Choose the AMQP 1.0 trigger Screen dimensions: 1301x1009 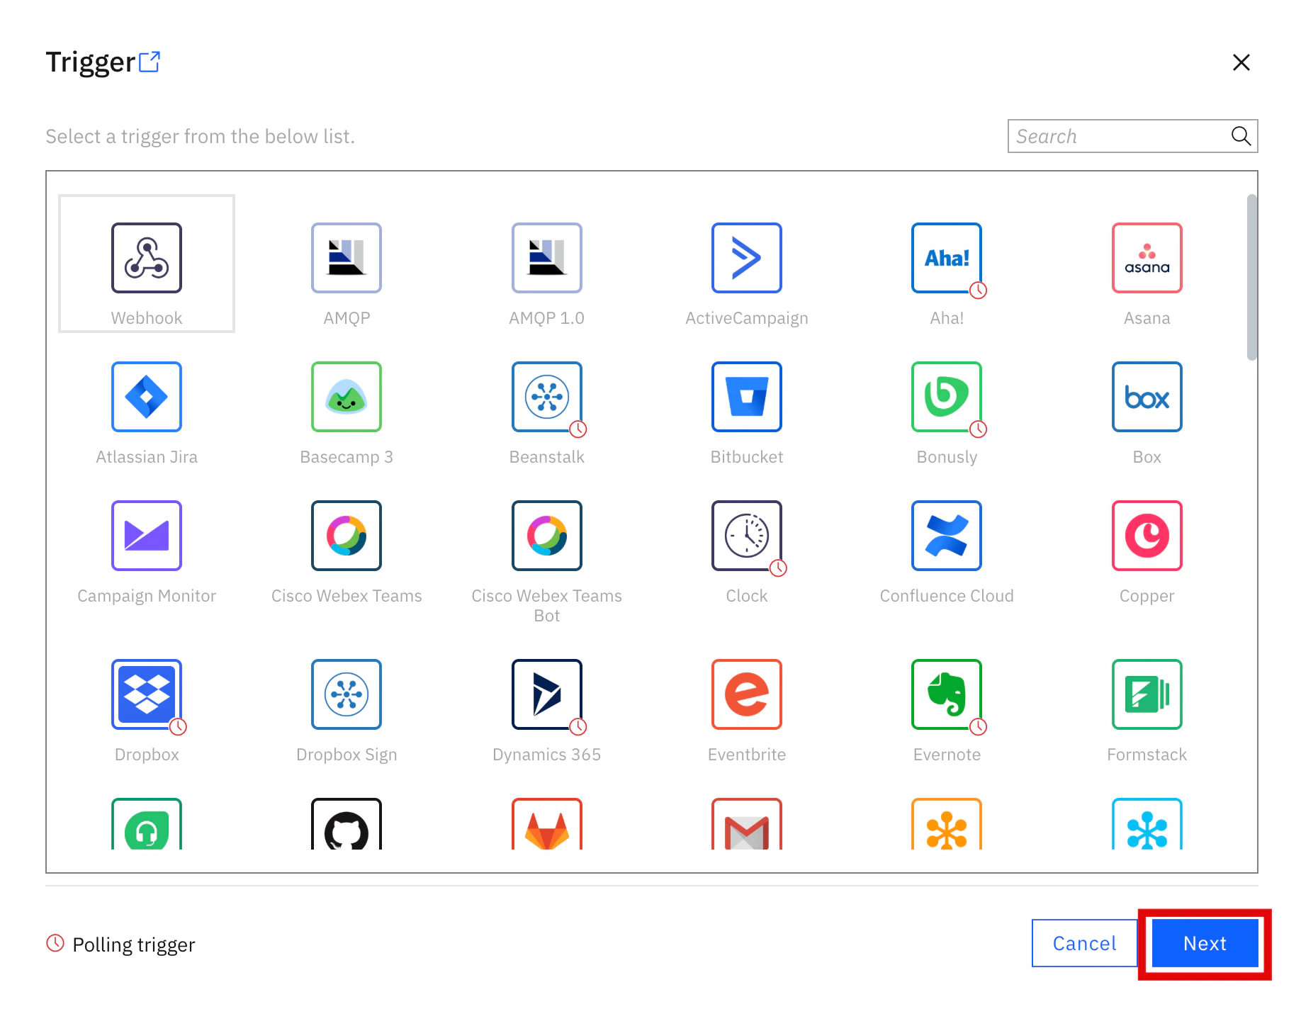547,258
